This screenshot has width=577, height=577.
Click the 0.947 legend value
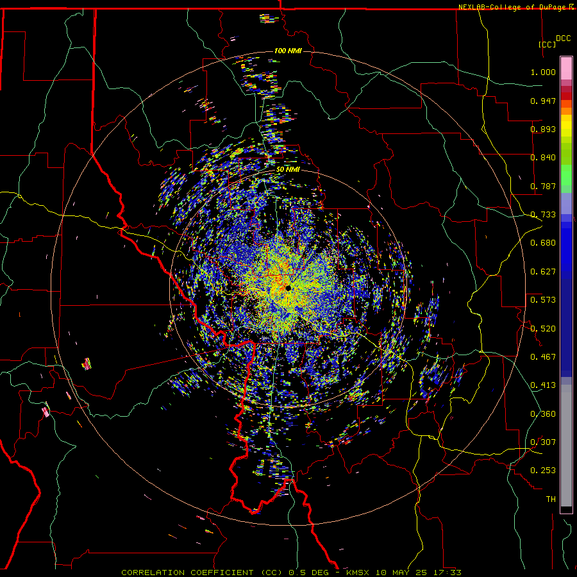tap(543, 101)
